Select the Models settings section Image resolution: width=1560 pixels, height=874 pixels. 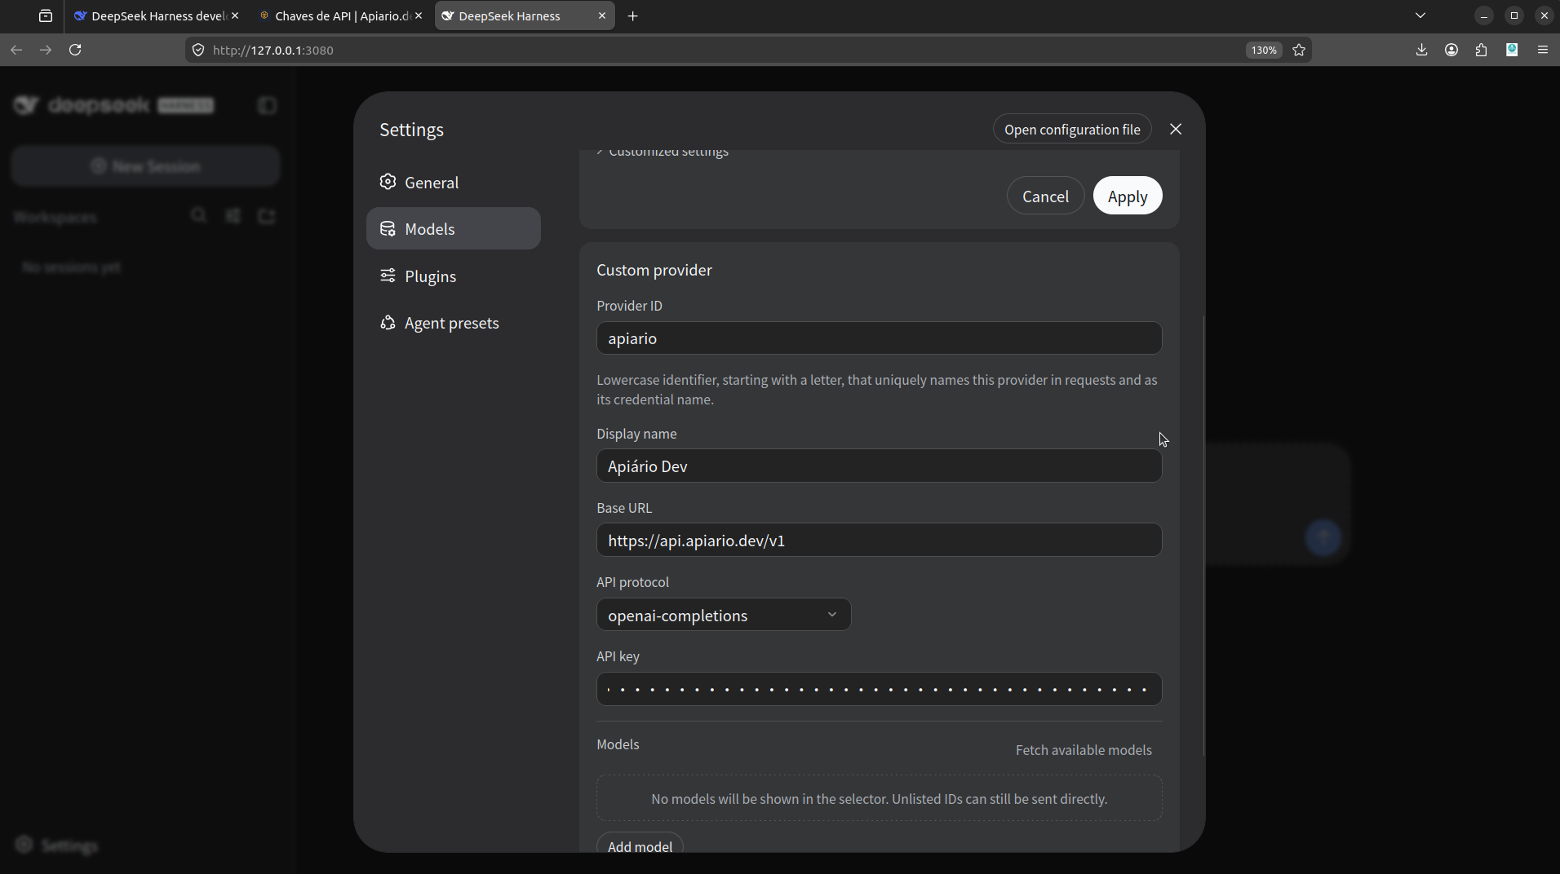pos(454,229)
